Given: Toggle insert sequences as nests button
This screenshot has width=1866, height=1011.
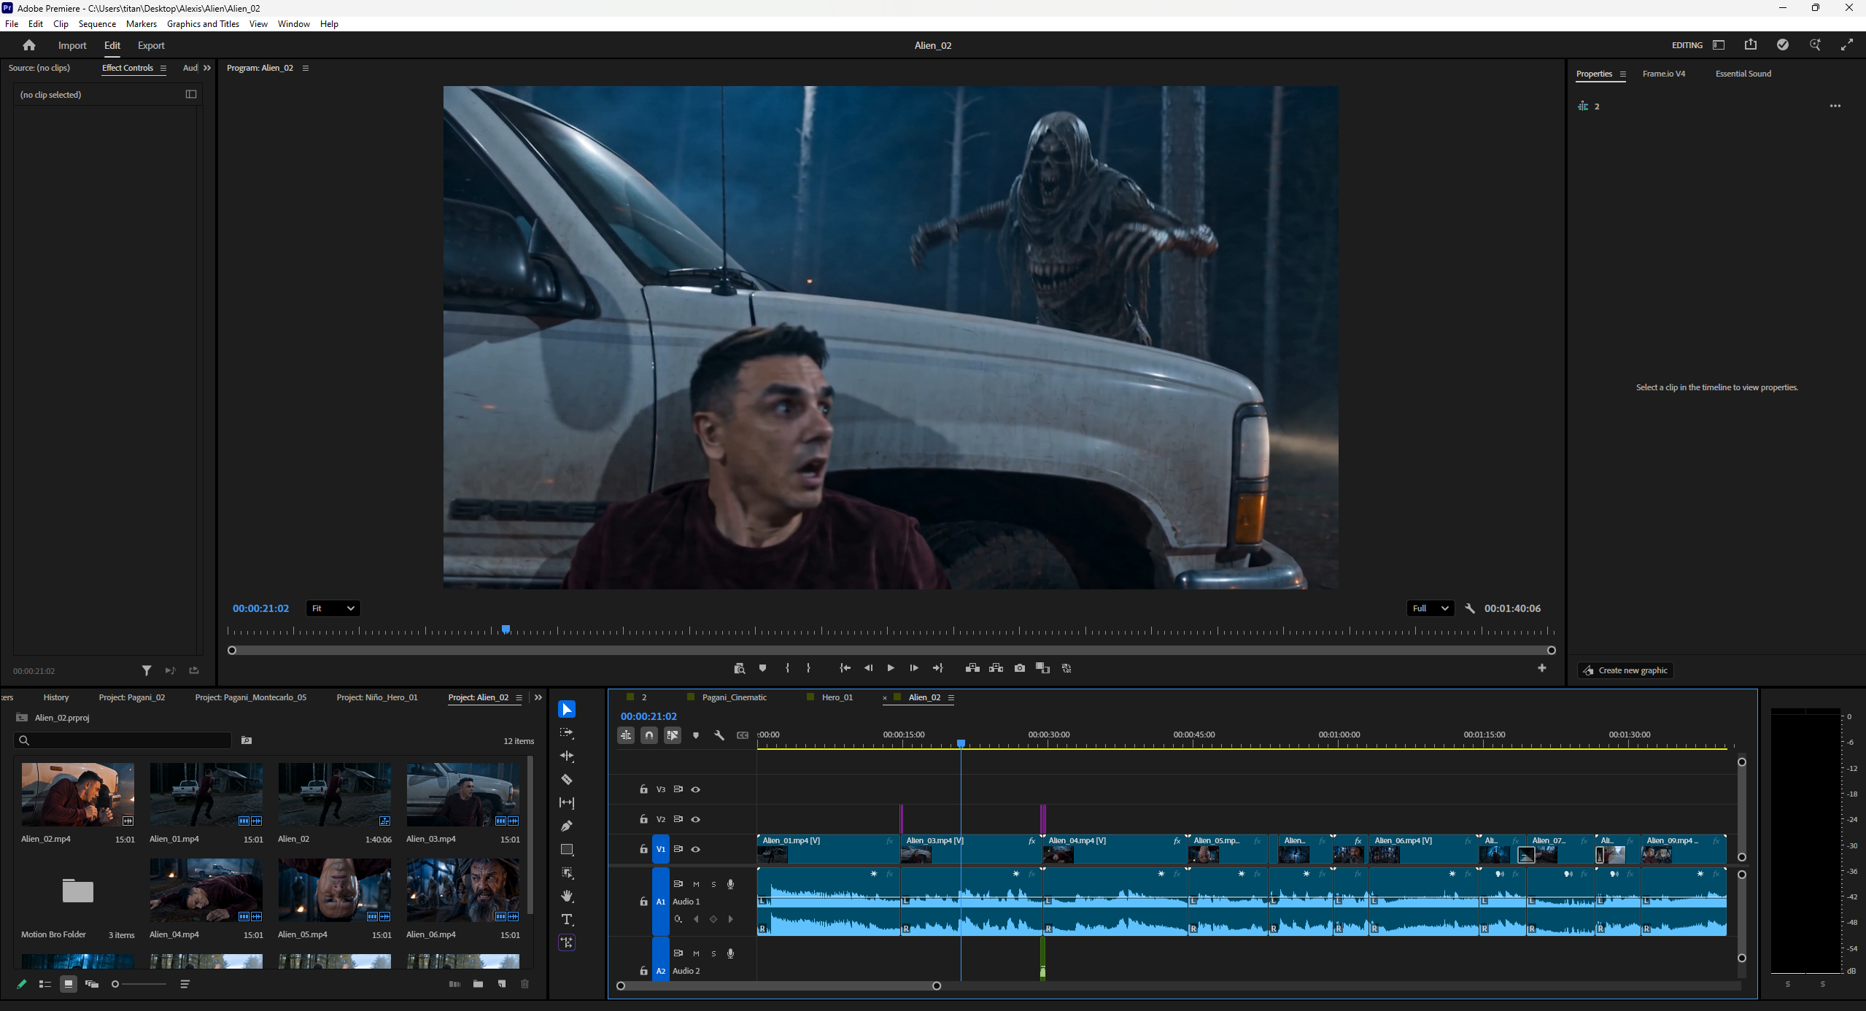Looking at the screenshot, I should point(626,735).
